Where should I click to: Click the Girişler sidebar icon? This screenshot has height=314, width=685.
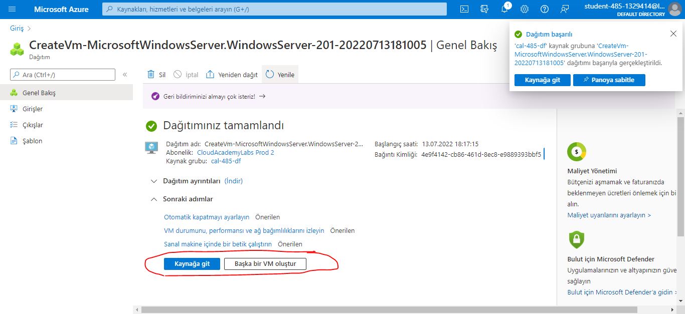pos(14,109)
